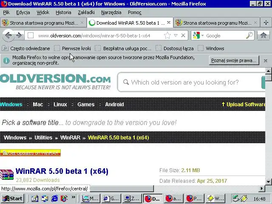This screenshot has height=204, width=272.
Task: Click Windows breadcrumb link
Action: tap(15, 138)
